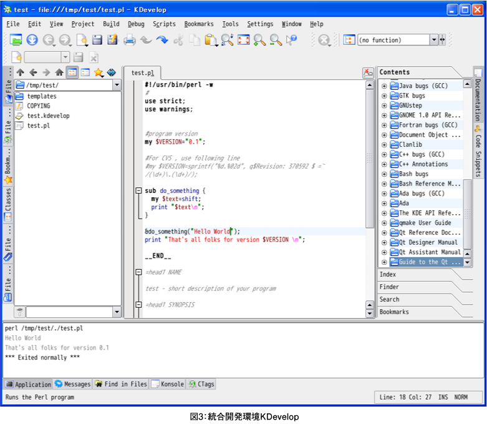
Task: Click the floppy disk Save icon
Action: coord(97,40)
